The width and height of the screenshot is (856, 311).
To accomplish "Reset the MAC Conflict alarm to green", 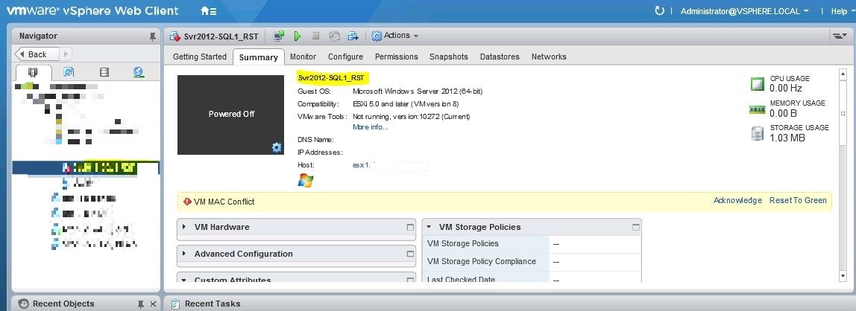I will (798, 200).
